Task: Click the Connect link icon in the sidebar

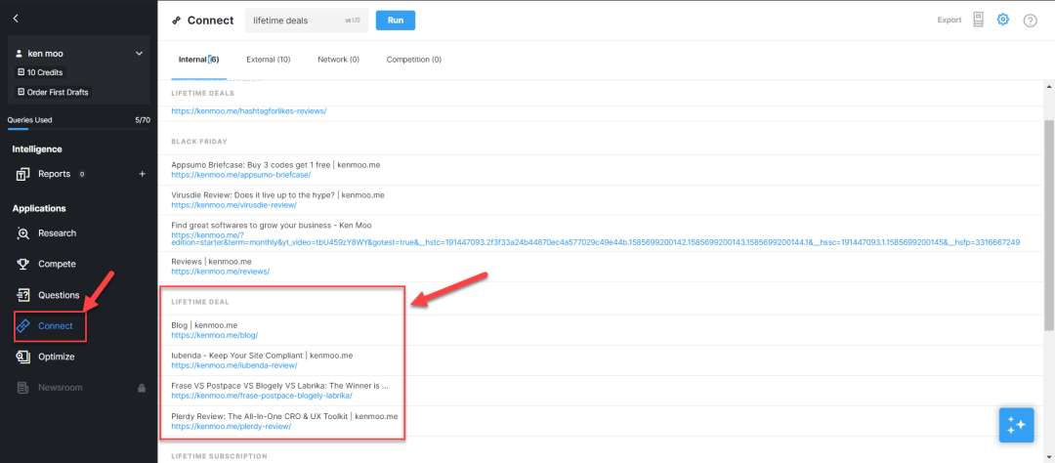Action: pos(22,325)
